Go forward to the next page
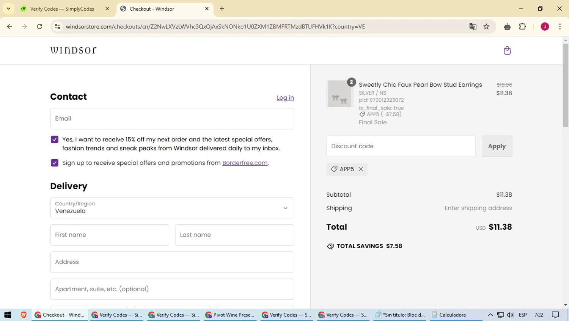 (24, 27)
